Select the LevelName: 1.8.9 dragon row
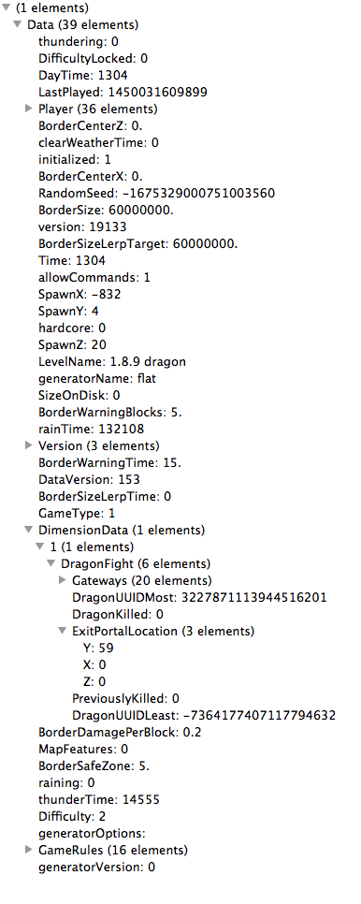The height and width of the screenshot is (904, 361). [112, 361]
